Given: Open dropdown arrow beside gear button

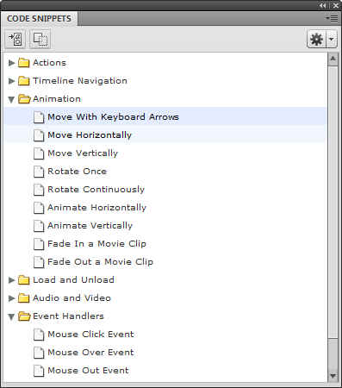Looking at the screenshot, I should coord(332,39).
